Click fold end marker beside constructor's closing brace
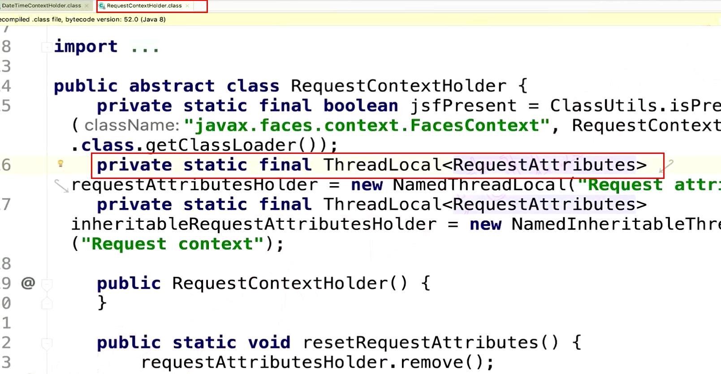Screen dimensions: 721x374 47,304
